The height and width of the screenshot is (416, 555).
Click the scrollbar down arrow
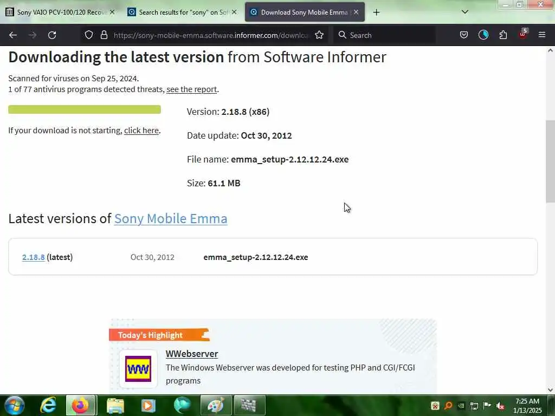550,390
